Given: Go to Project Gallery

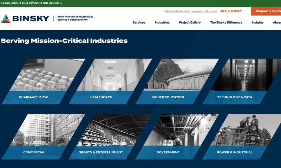Looking at the screenshot, I should 190,22.
